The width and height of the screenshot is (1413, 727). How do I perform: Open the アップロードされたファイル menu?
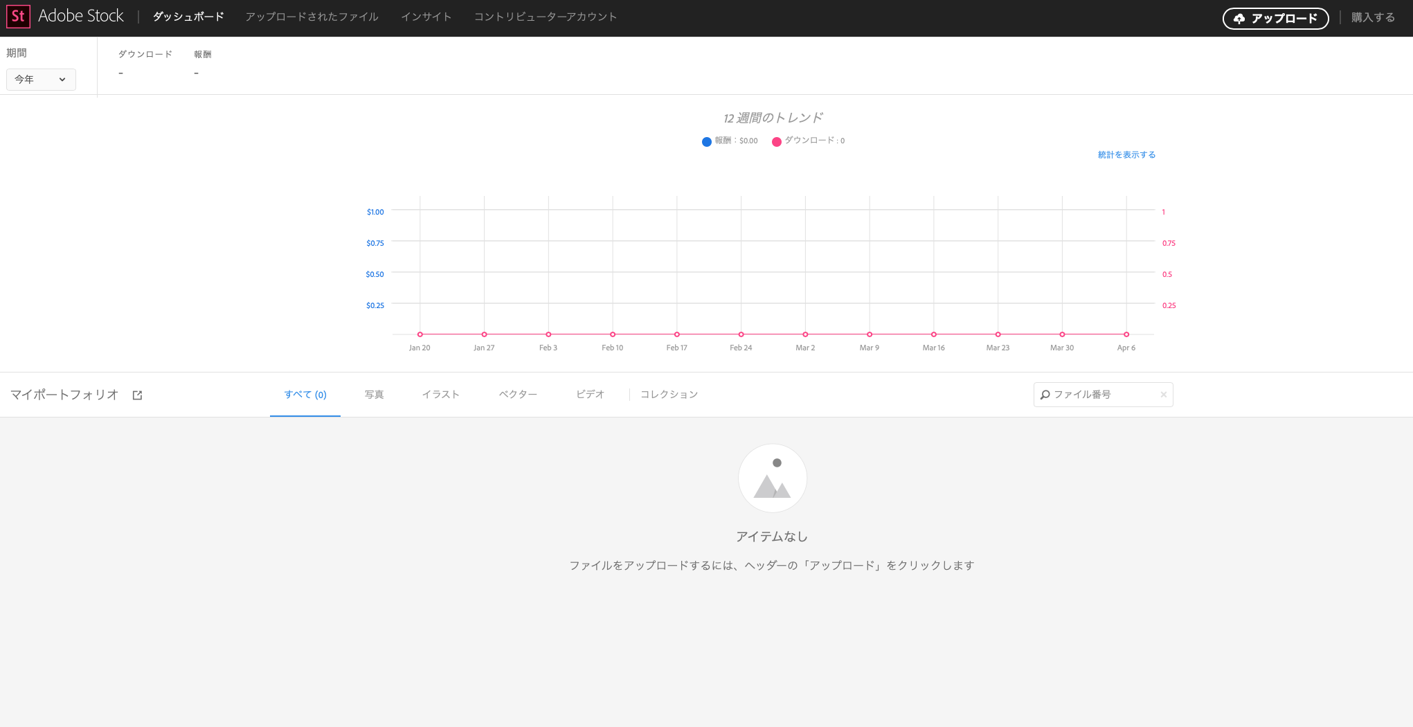[312, 17]
